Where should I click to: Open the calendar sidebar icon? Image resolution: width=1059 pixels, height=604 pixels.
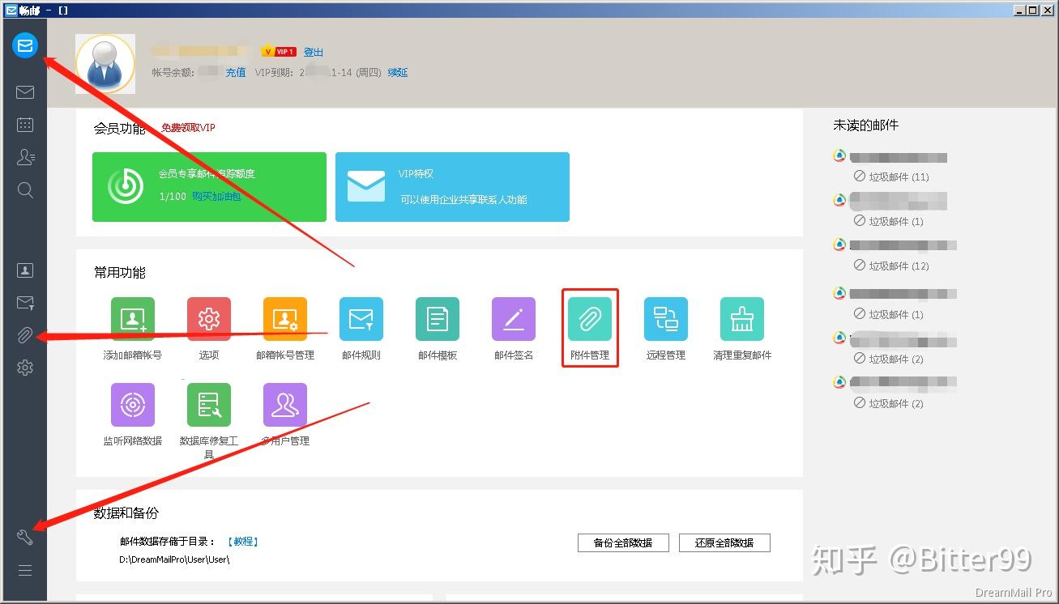(25, 125)
